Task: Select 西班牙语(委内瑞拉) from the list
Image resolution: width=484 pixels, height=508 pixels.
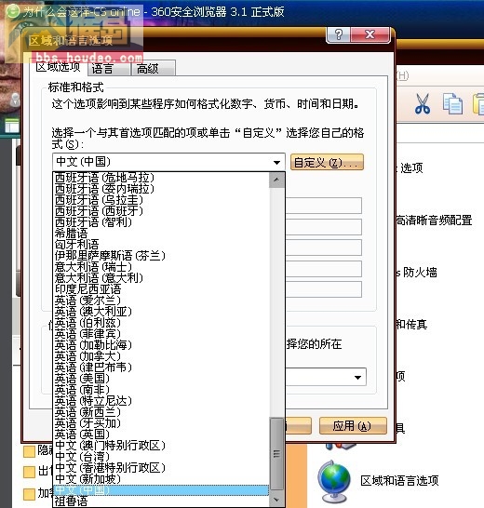Action: coord(161,189)
